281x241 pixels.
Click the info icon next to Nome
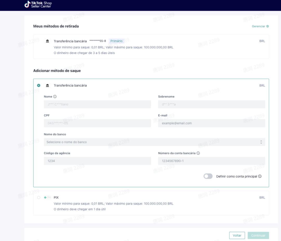tap(55, 97)
